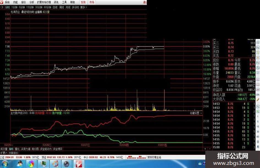
Task: Open the 扩展市场行情 menu
Action: pos(44,2)
